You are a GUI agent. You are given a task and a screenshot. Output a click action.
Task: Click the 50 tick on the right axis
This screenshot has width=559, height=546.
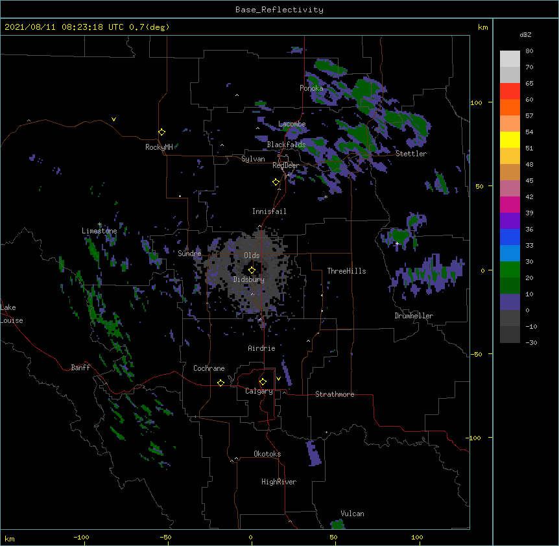point(479,186)
